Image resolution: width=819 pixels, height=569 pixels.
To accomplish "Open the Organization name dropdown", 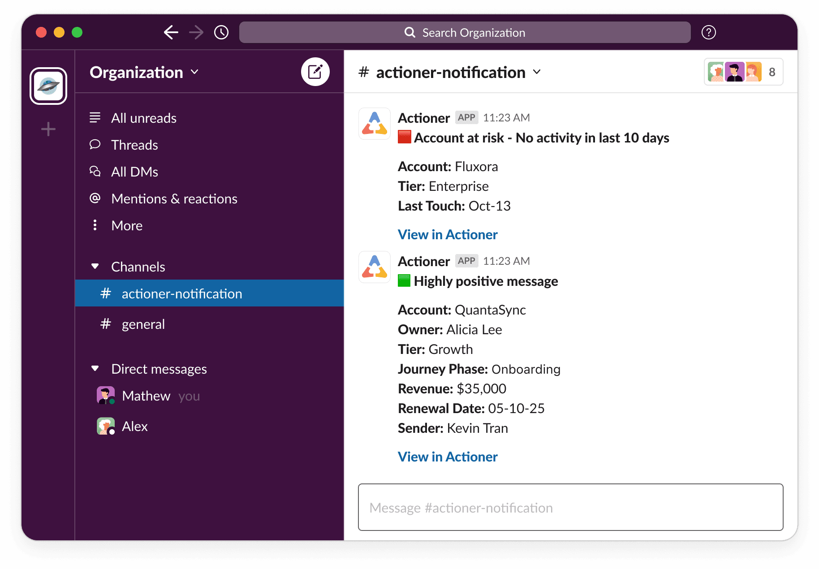I will [143, 72].
